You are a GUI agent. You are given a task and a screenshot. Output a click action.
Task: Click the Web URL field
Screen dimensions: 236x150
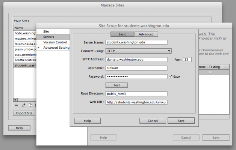tap(136, 102)
